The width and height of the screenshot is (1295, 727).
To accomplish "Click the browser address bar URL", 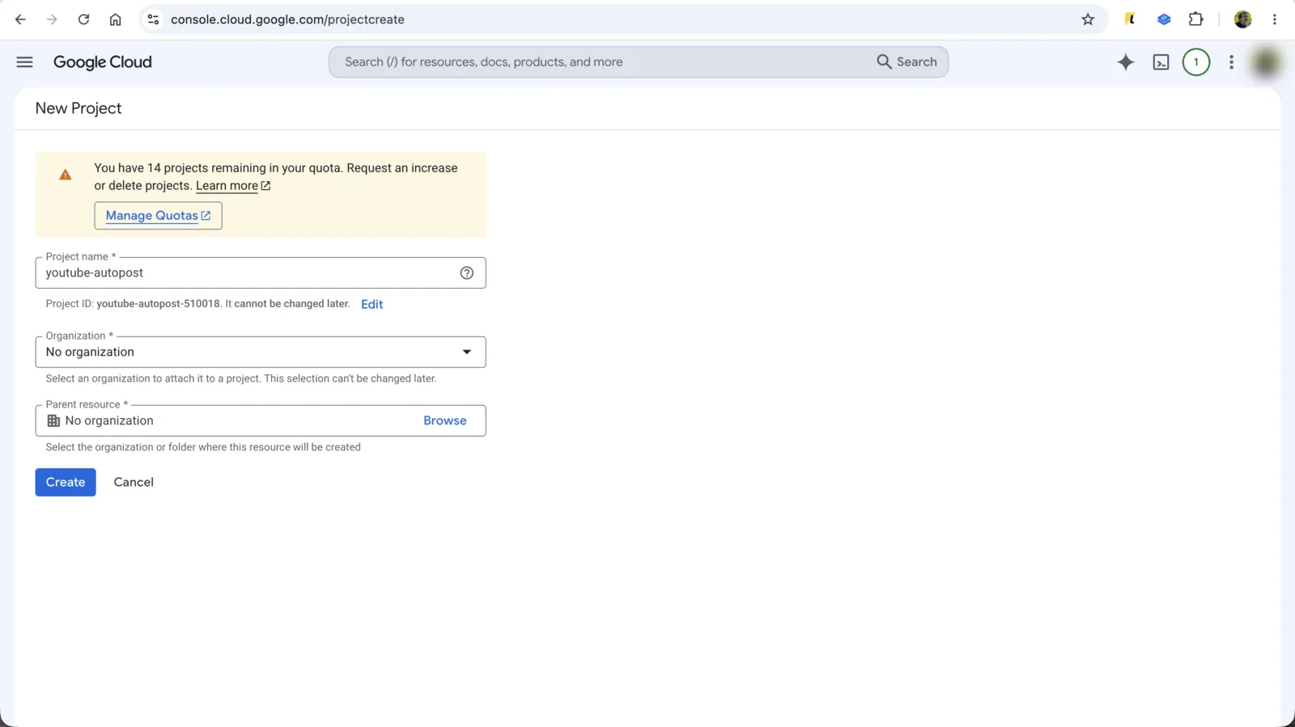I will [287, 19].
